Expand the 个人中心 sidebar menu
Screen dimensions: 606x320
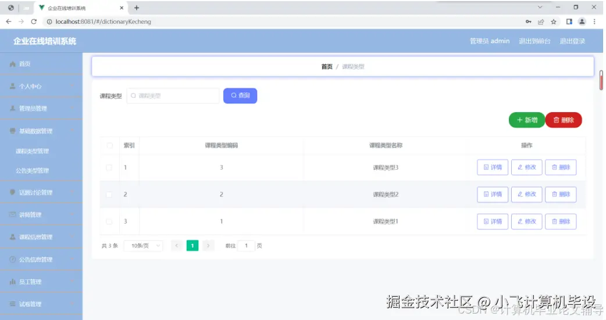(41, 86)
